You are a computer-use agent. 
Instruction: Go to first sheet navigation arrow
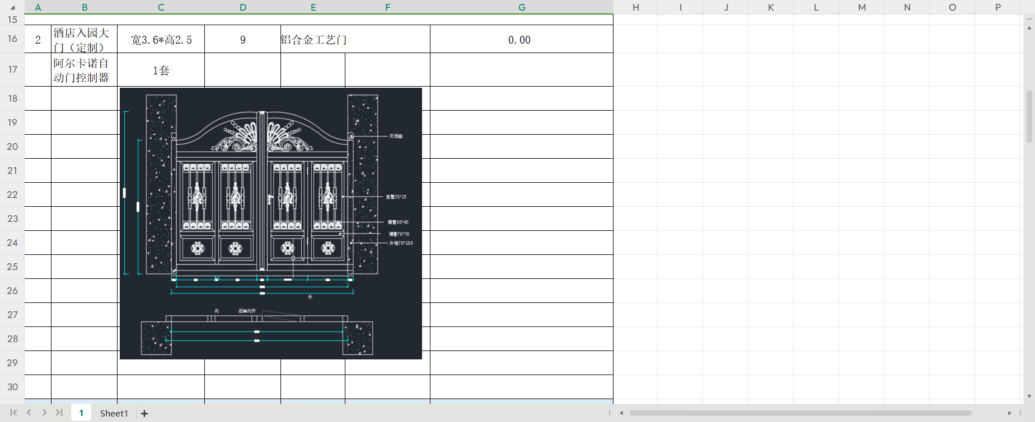[13, 413]
